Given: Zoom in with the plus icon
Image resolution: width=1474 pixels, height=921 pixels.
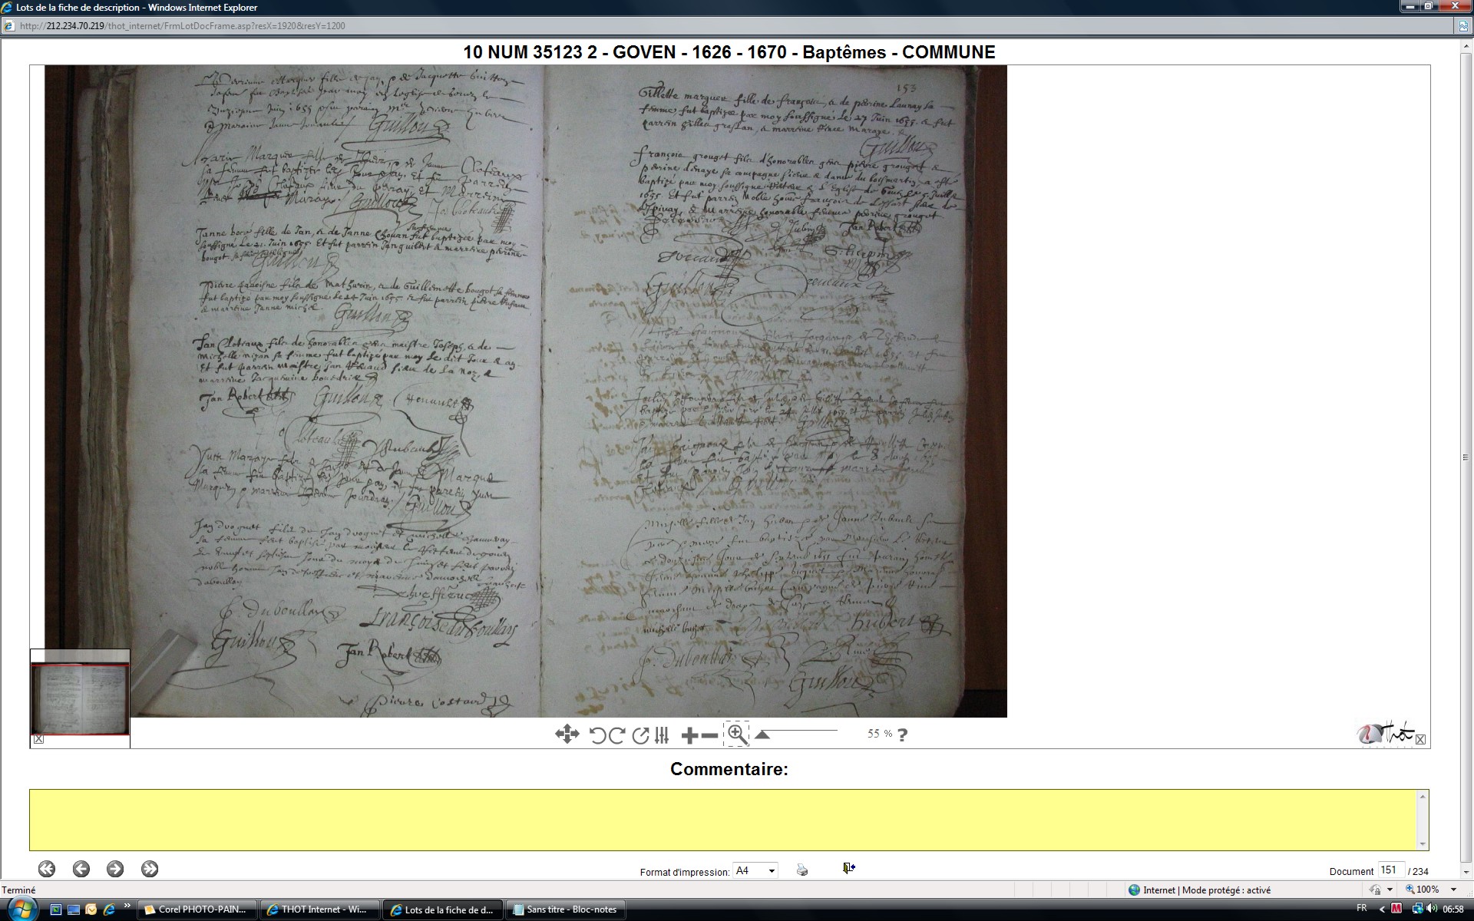Looking at the screenshot, I should click(689, 736).
